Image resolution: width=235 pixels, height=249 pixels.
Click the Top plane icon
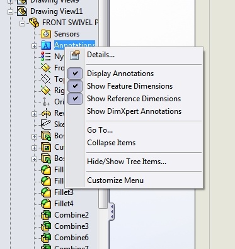tap(46, 79)
